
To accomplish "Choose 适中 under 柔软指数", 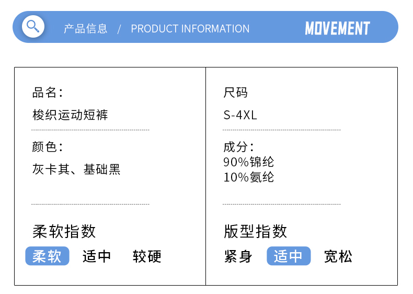I will click(97, 256).
